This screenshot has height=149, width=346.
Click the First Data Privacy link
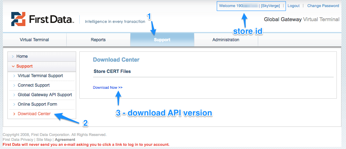click(x=18, y=139)
